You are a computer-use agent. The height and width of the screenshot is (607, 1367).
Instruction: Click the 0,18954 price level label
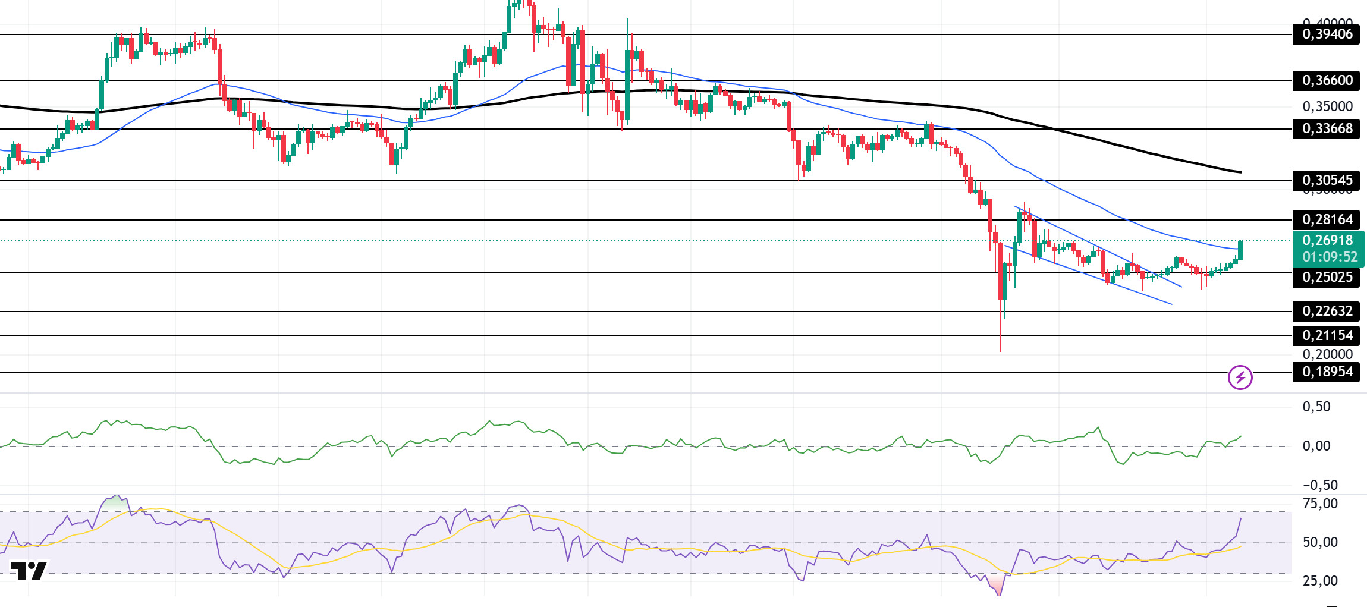1327,372
